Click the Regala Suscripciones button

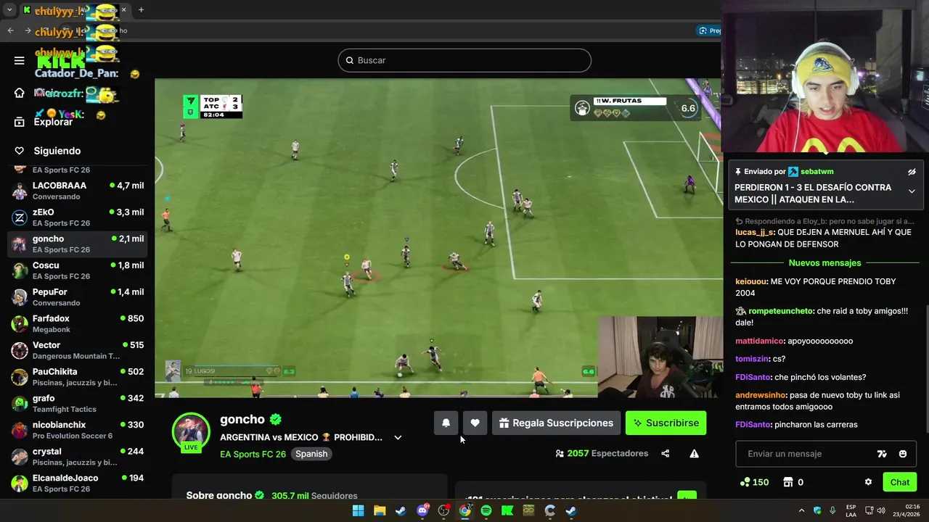(556, 423)
